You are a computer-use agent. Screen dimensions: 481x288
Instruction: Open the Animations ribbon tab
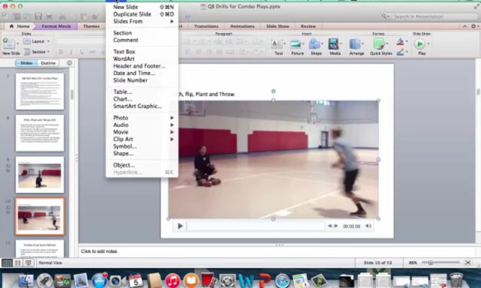tap(242, 26)
